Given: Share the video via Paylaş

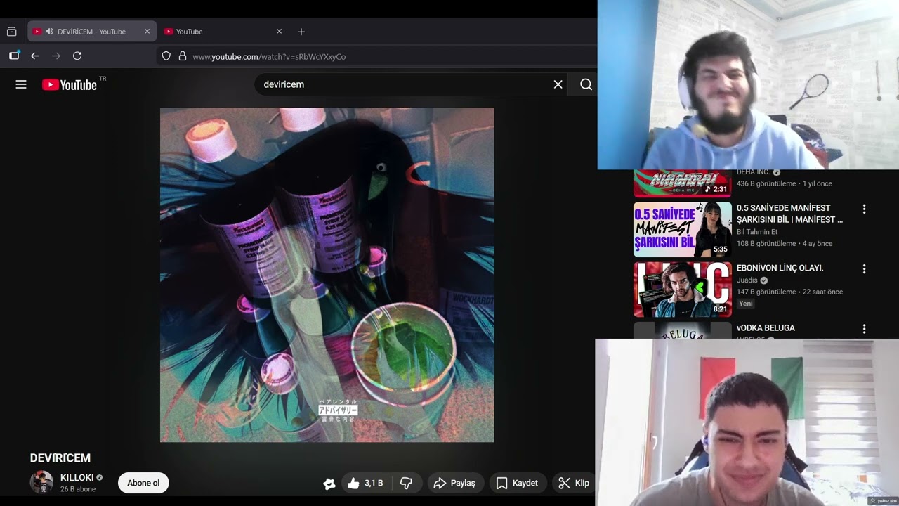Looking at the screenshot, I should (455, 483).
